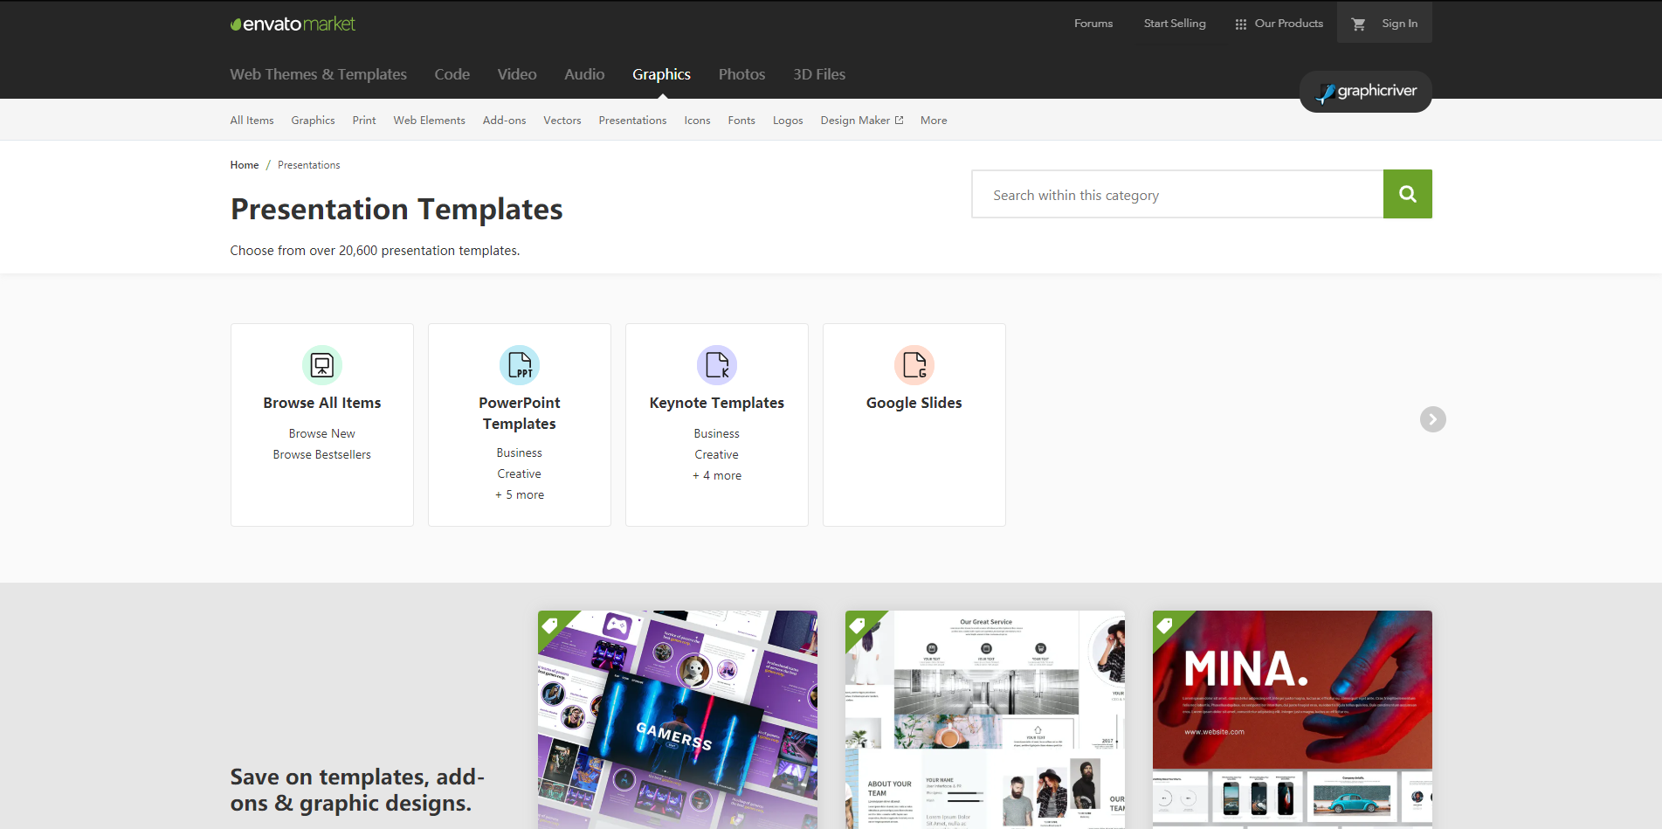Viewport: 1662px width, 829px height.
Task: Click the GraphicRiver logo badge
Action: point(1366,92)
